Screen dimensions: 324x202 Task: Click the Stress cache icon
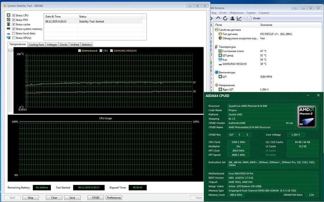coord(8,24)
